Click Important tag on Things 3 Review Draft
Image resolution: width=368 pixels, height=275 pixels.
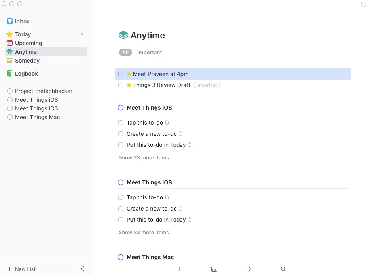point(207,85)
